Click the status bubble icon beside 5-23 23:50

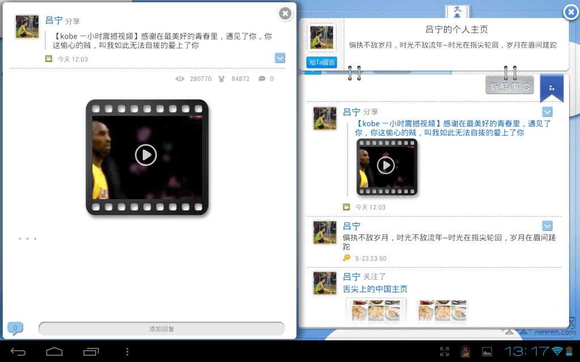(x=347, y=258)
